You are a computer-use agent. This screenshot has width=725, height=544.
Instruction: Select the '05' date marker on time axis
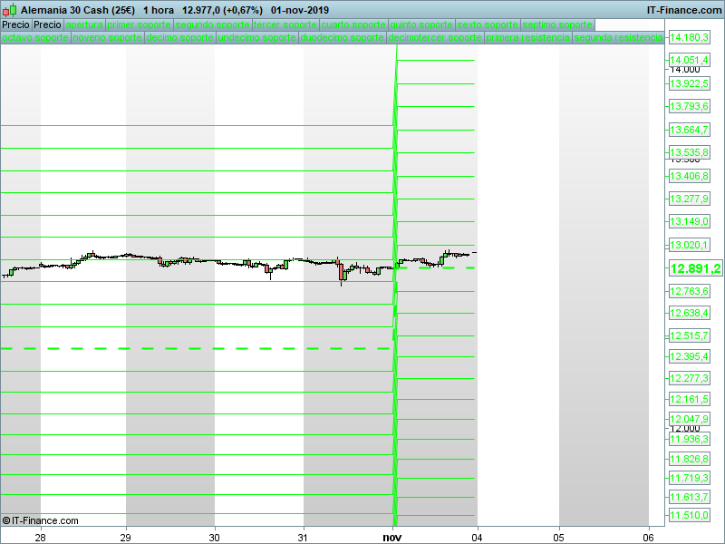(x=559, y=536)
